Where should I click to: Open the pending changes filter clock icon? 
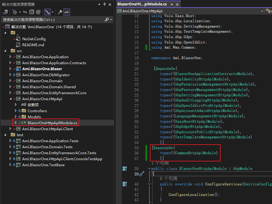(14, 12)
